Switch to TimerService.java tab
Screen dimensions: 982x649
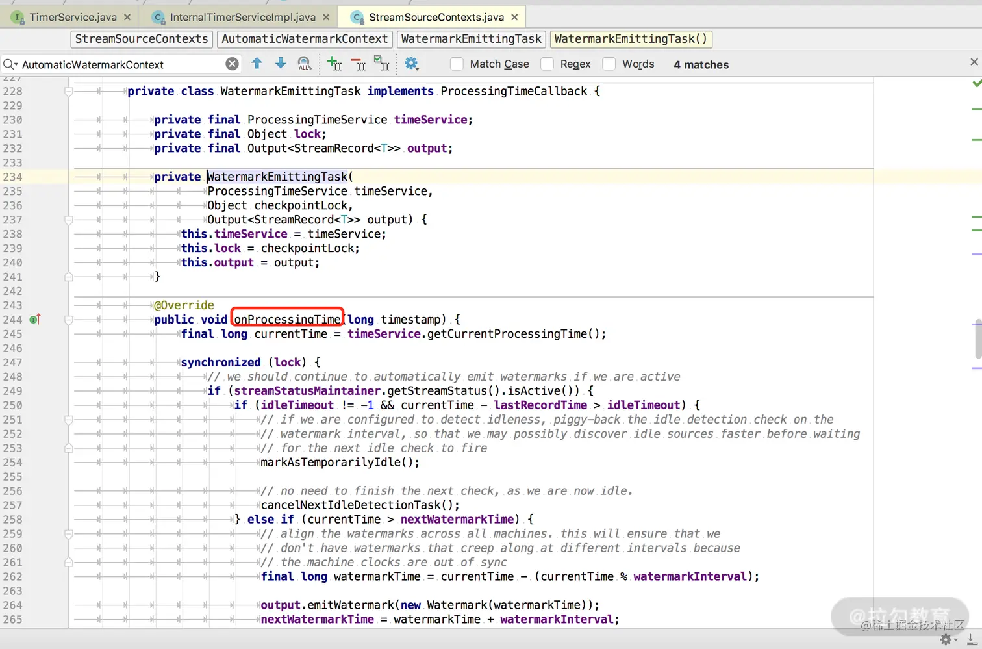[x=73, y=17]
